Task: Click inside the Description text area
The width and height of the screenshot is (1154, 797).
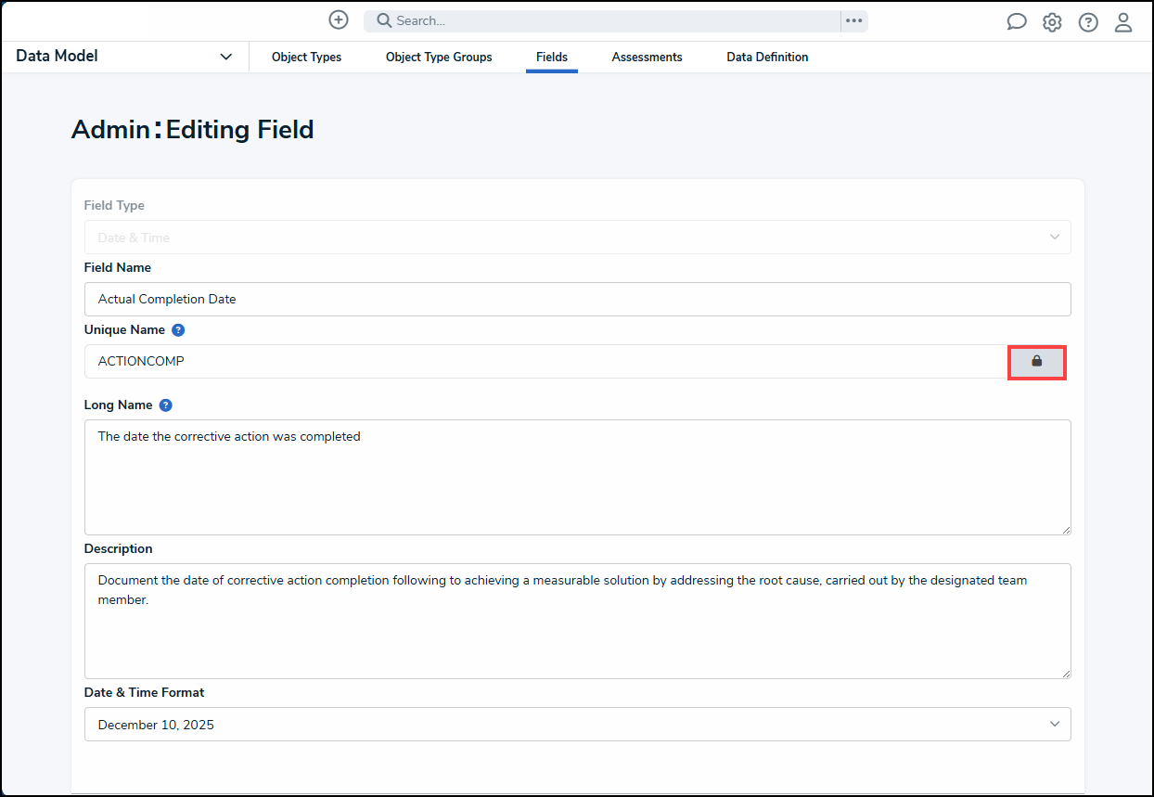Action: pyautogui.click(x=577, y=631)
